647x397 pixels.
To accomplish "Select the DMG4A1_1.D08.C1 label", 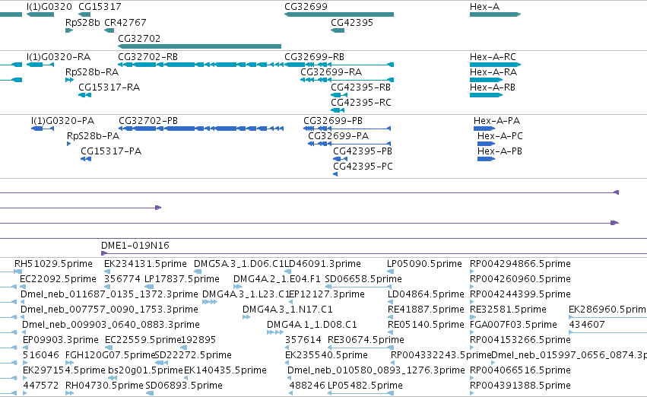I will [x=312, y=325].
